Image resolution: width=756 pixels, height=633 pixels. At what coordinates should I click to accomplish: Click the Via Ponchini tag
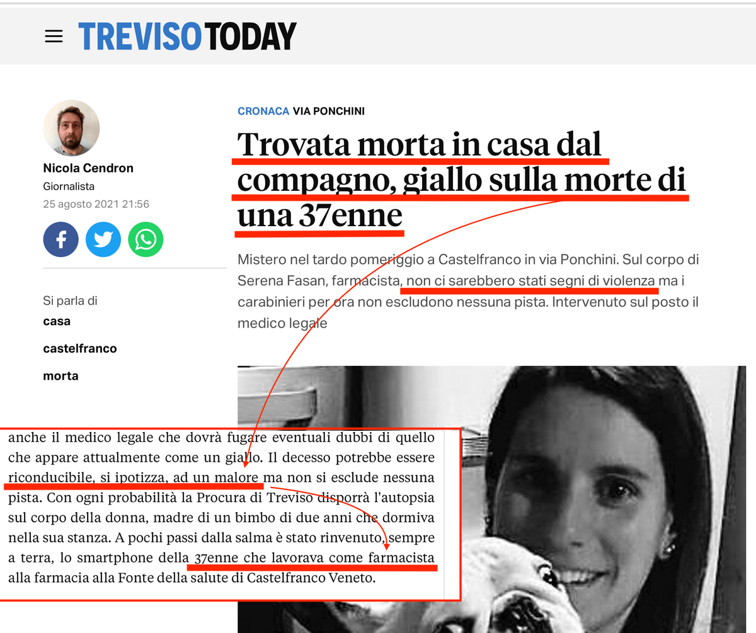click(329, 111)
